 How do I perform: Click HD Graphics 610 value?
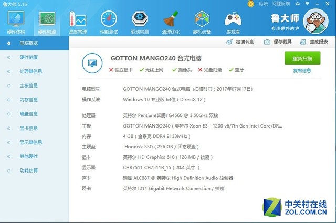[x=168, y=157]
